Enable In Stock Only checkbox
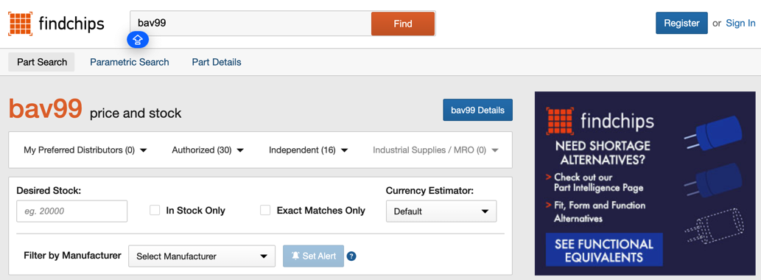This screenshot has width=761, height=280. click(x=155, y=210)
